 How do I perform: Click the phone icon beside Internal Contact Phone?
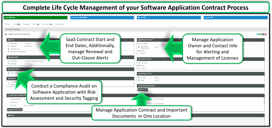[x=139, y=54]
